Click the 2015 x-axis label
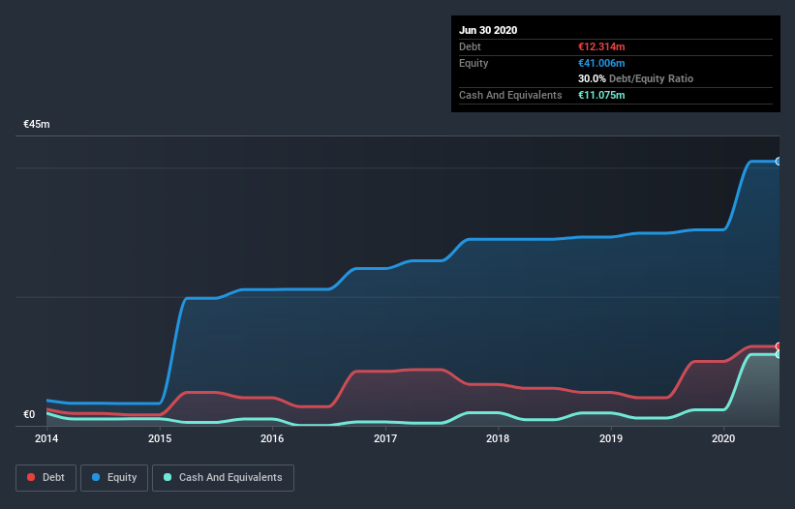 [x=160, y=438]
